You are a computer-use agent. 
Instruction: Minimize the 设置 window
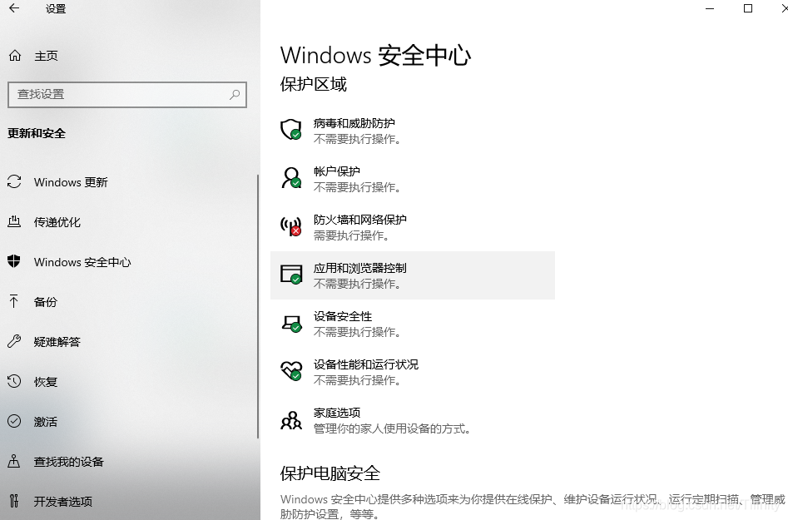point(710,8)
